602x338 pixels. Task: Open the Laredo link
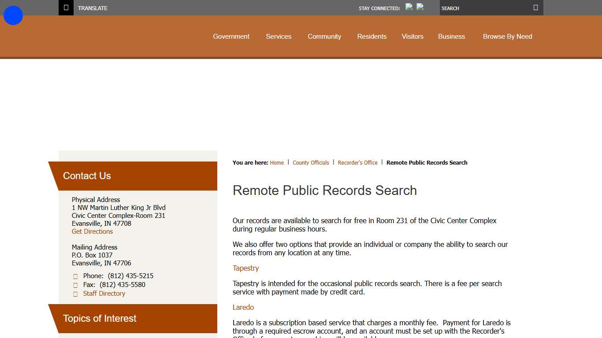(243, 307)
